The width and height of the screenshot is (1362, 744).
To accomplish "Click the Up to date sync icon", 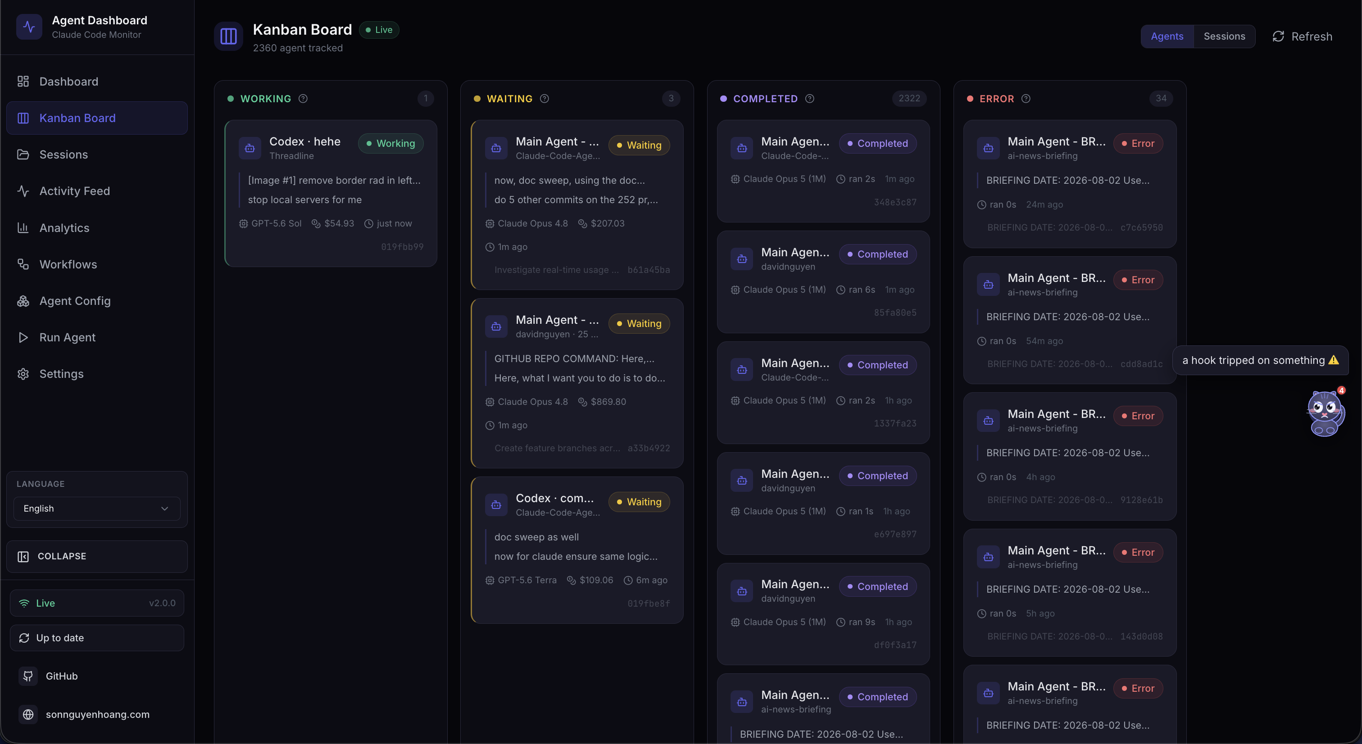I will 24,638.
